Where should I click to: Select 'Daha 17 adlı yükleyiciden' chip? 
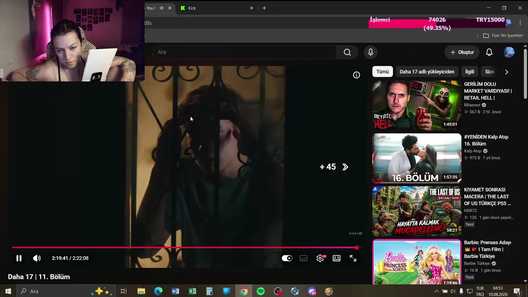tap(427, 72)
